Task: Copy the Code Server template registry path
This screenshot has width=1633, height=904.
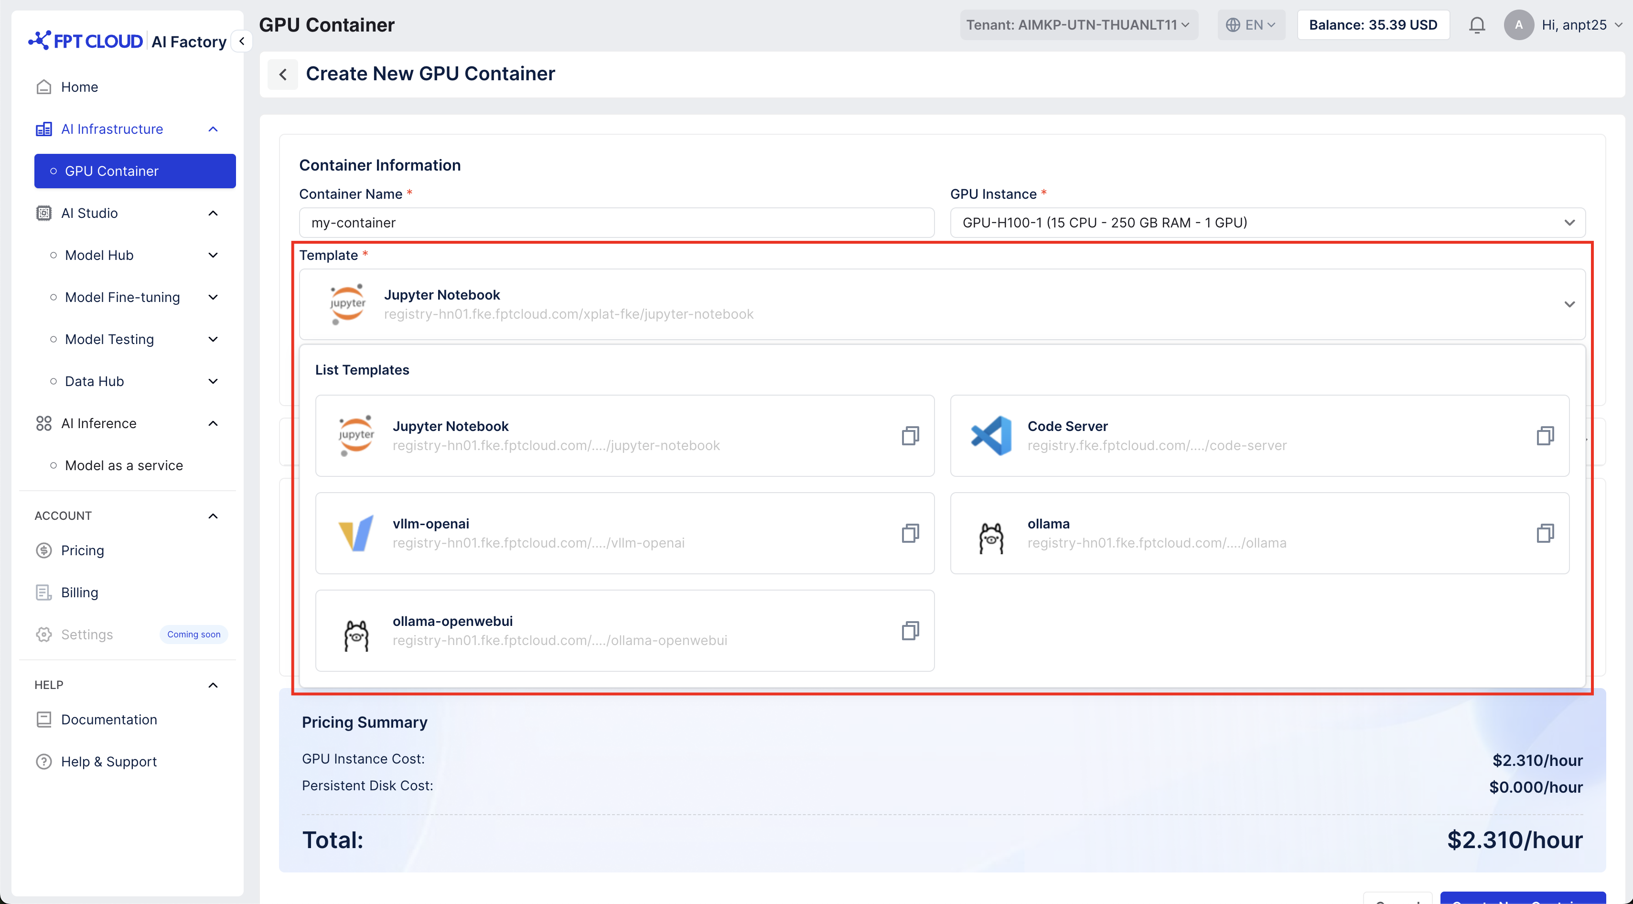Action: [x=1545, y=436]
